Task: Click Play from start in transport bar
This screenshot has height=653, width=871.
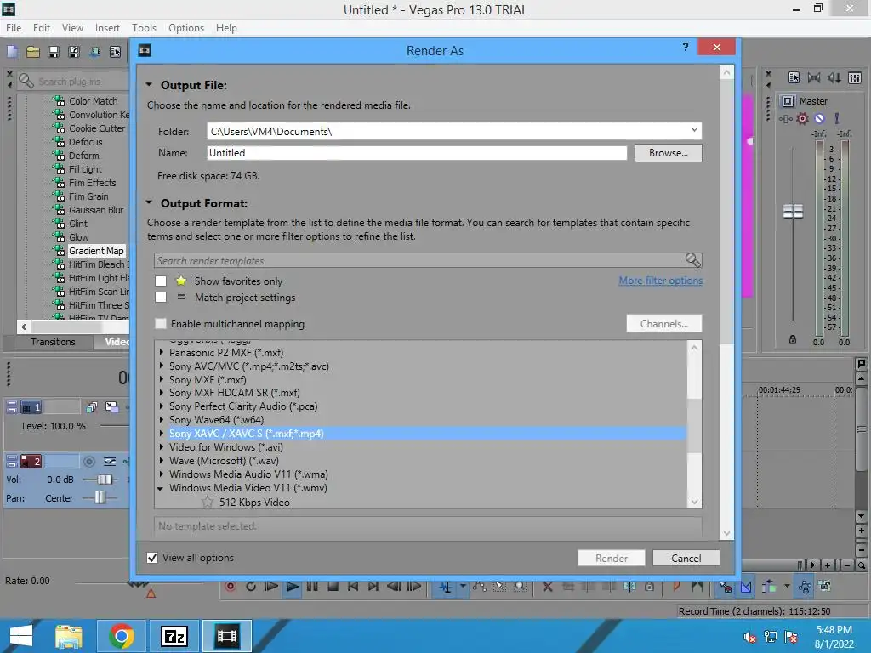Action: (x=271, y=587)
